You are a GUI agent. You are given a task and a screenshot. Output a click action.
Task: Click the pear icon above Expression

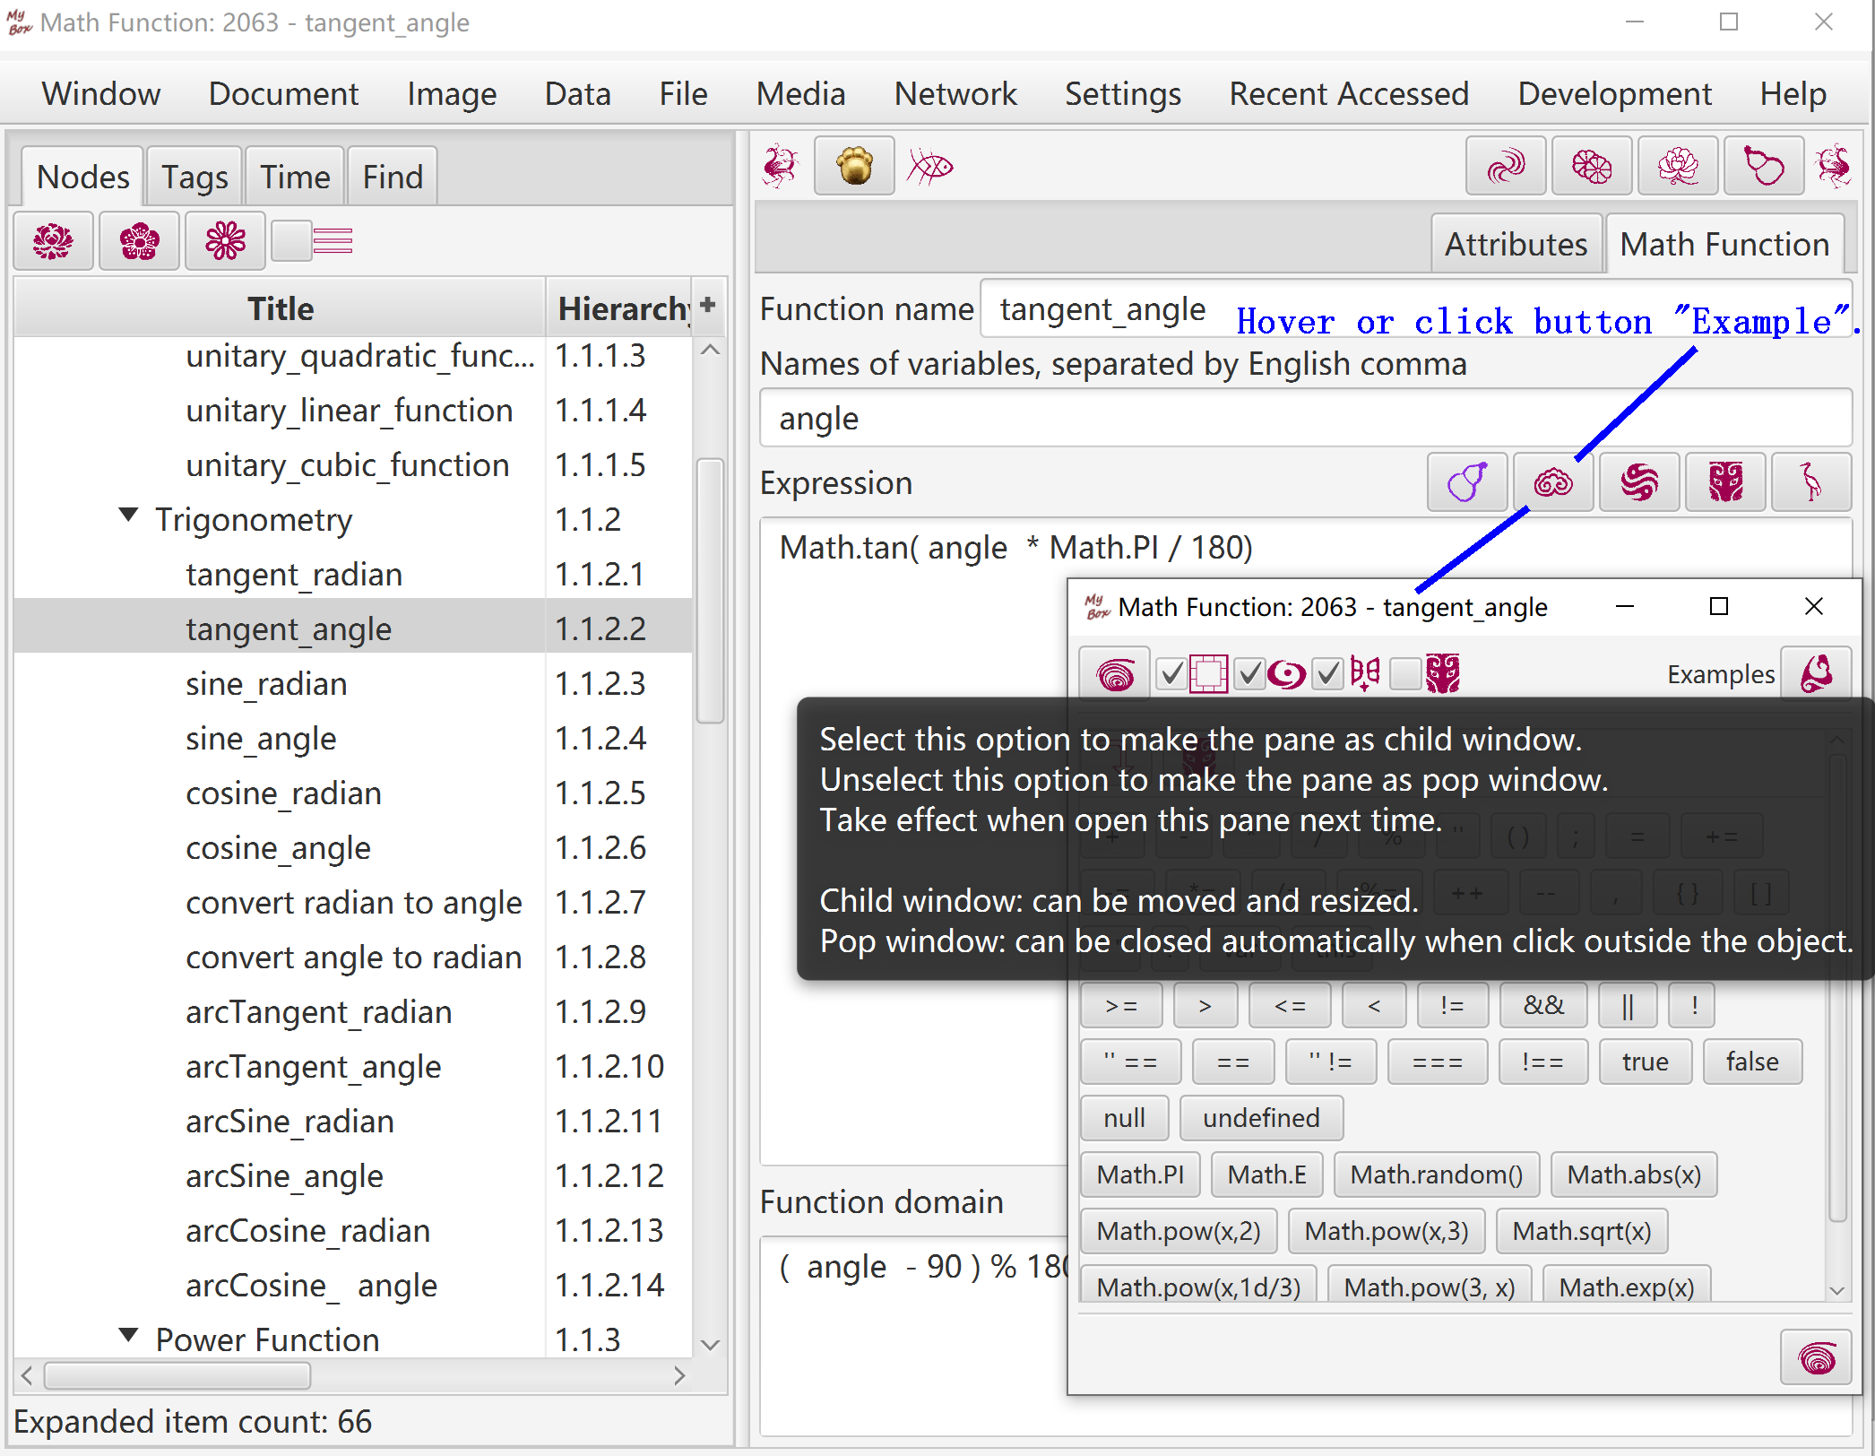[x=1467, y=482]
